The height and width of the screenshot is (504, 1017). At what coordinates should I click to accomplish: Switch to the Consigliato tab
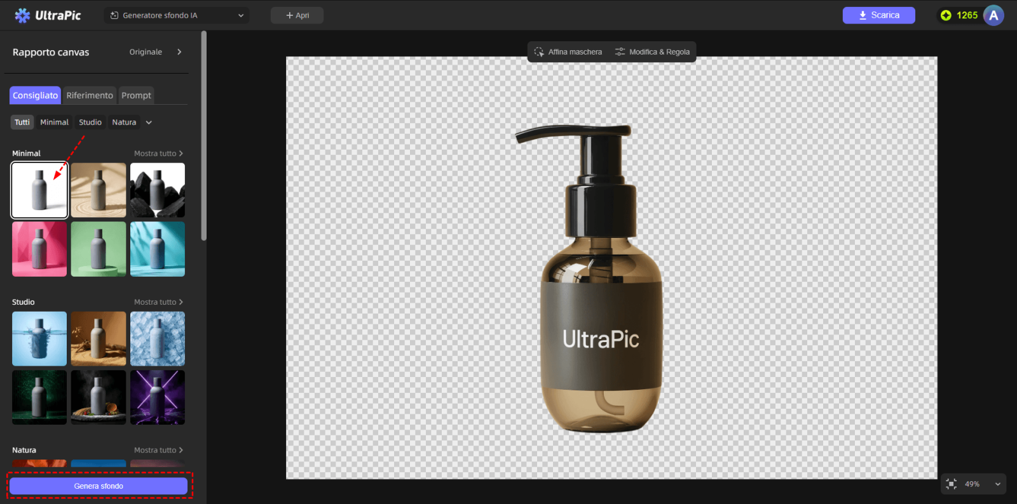point(36,95)
